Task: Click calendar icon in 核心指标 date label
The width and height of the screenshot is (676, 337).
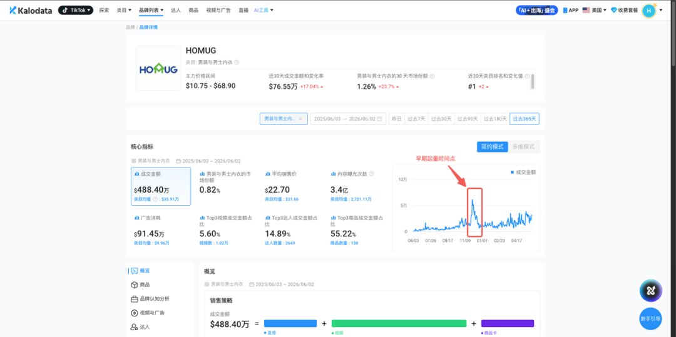Action: (178, 161)
